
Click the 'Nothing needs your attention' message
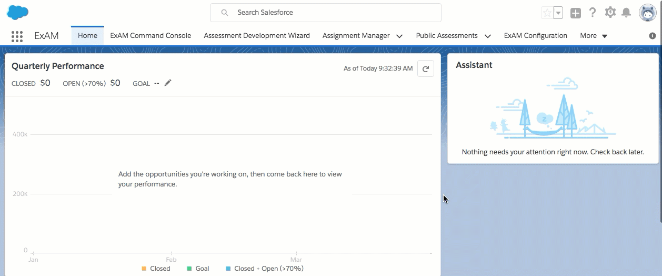coord(553,152)
